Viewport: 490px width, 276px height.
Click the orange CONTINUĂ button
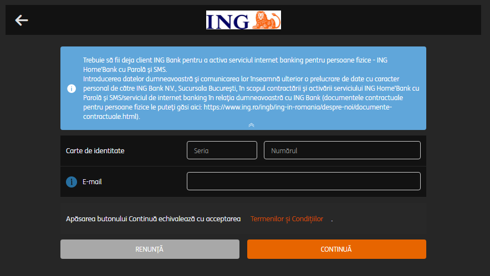point(336,249)
